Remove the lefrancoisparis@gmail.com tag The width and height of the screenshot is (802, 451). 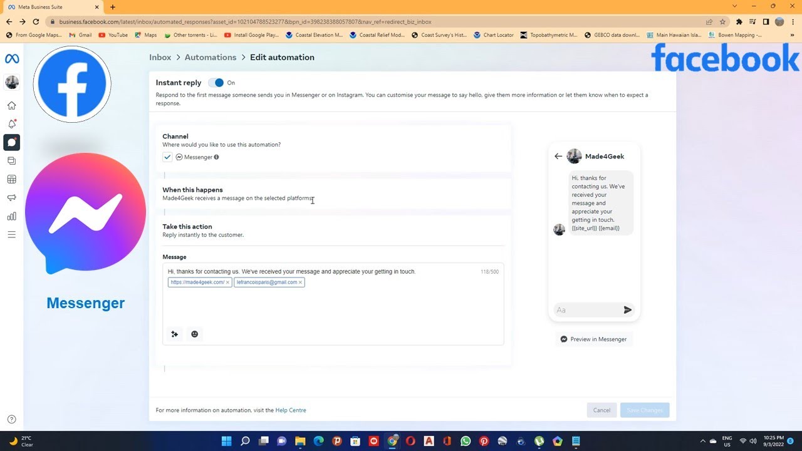point(300,283)
